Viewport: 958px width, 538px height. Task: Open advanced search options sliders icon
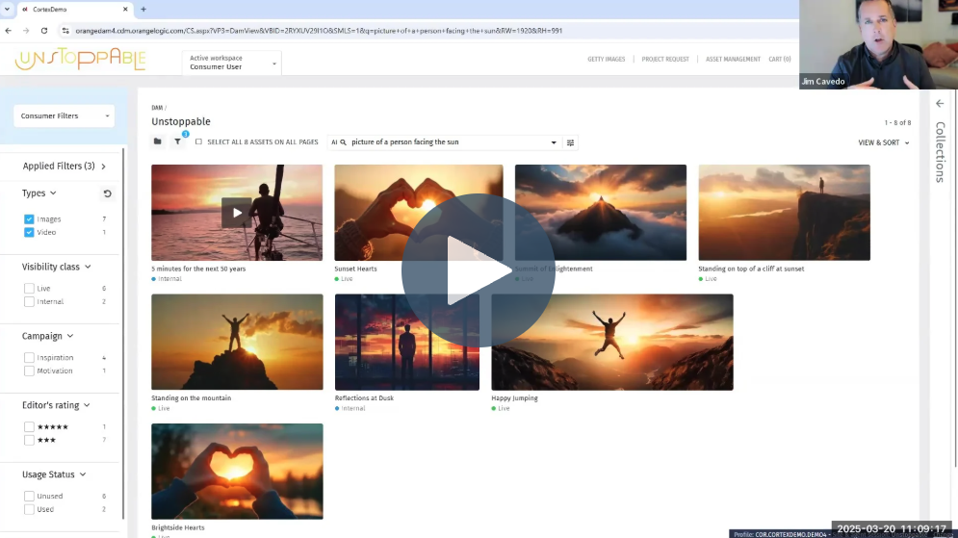[571, 142]
